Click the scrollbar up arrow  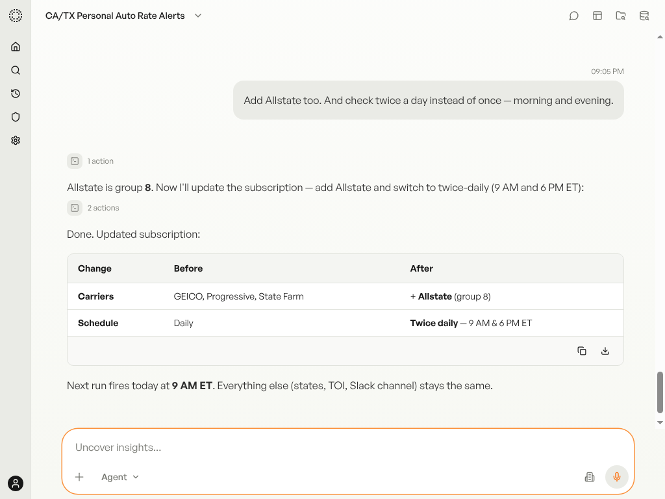coord(660,37)
